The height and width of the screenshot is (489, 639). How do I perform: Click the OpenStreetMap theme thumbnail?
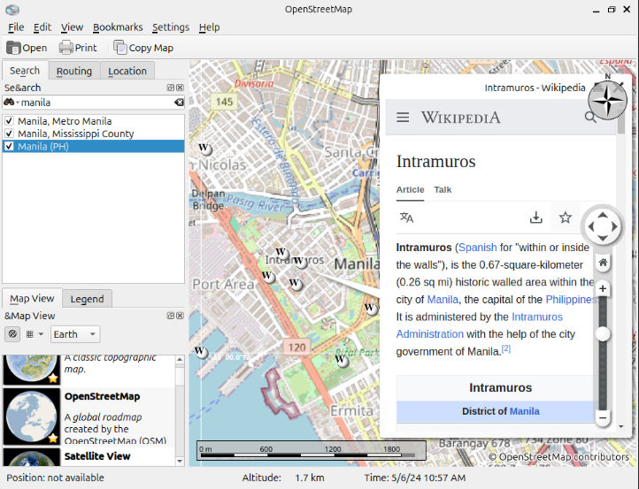tap(31, 416)
